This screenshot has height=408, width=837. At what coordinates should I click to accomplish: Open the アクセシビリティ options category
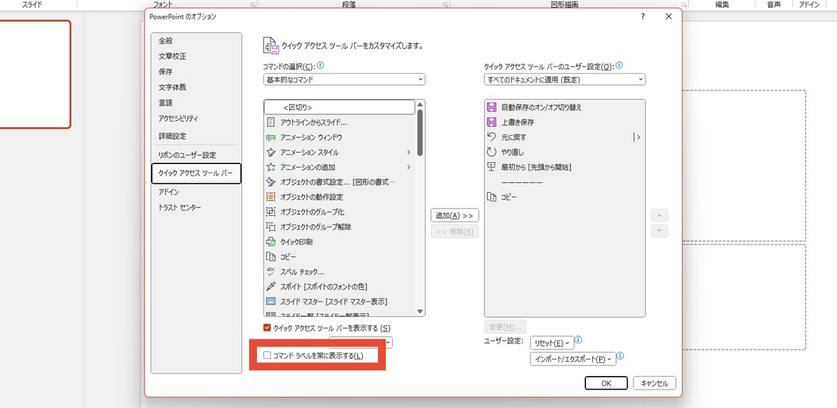pyautogui.click(x=196, y=119)
